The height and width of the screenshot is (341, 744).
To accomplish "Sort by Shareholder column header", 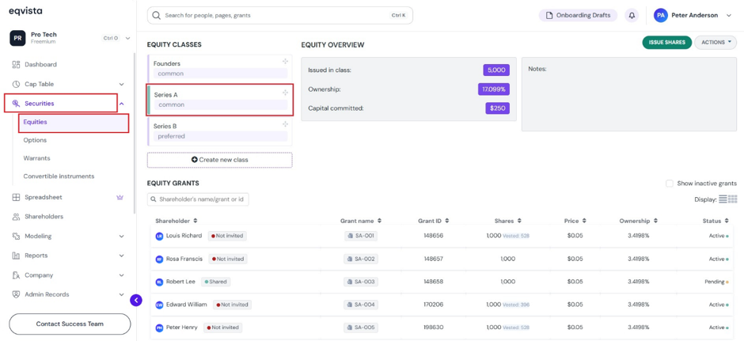I will pos(176,221).
